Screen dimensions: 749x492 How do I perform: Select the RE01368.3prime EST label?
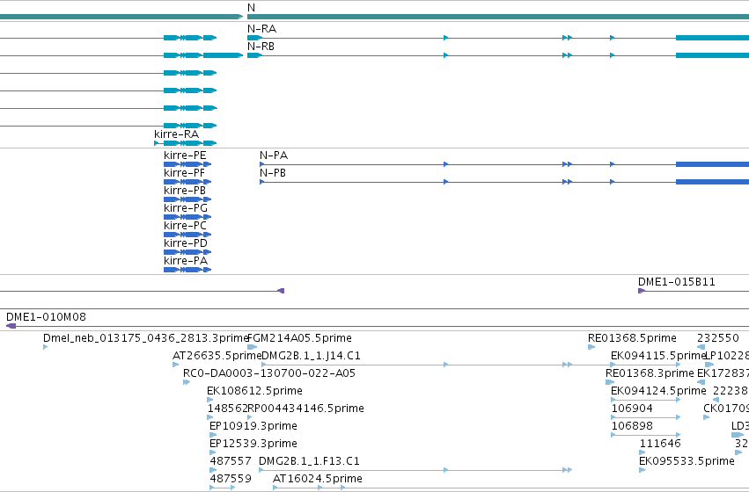[650, 373]
